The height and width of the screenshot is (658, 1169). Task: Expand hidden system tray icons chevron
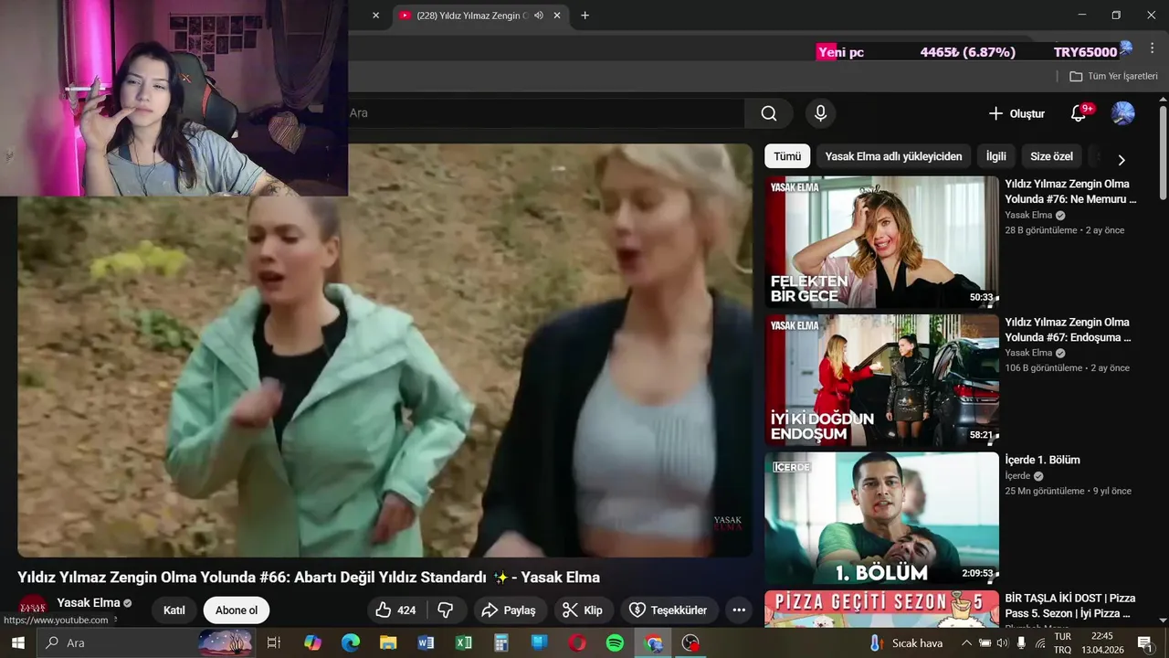pyautogui.click(x=967, y=643)
